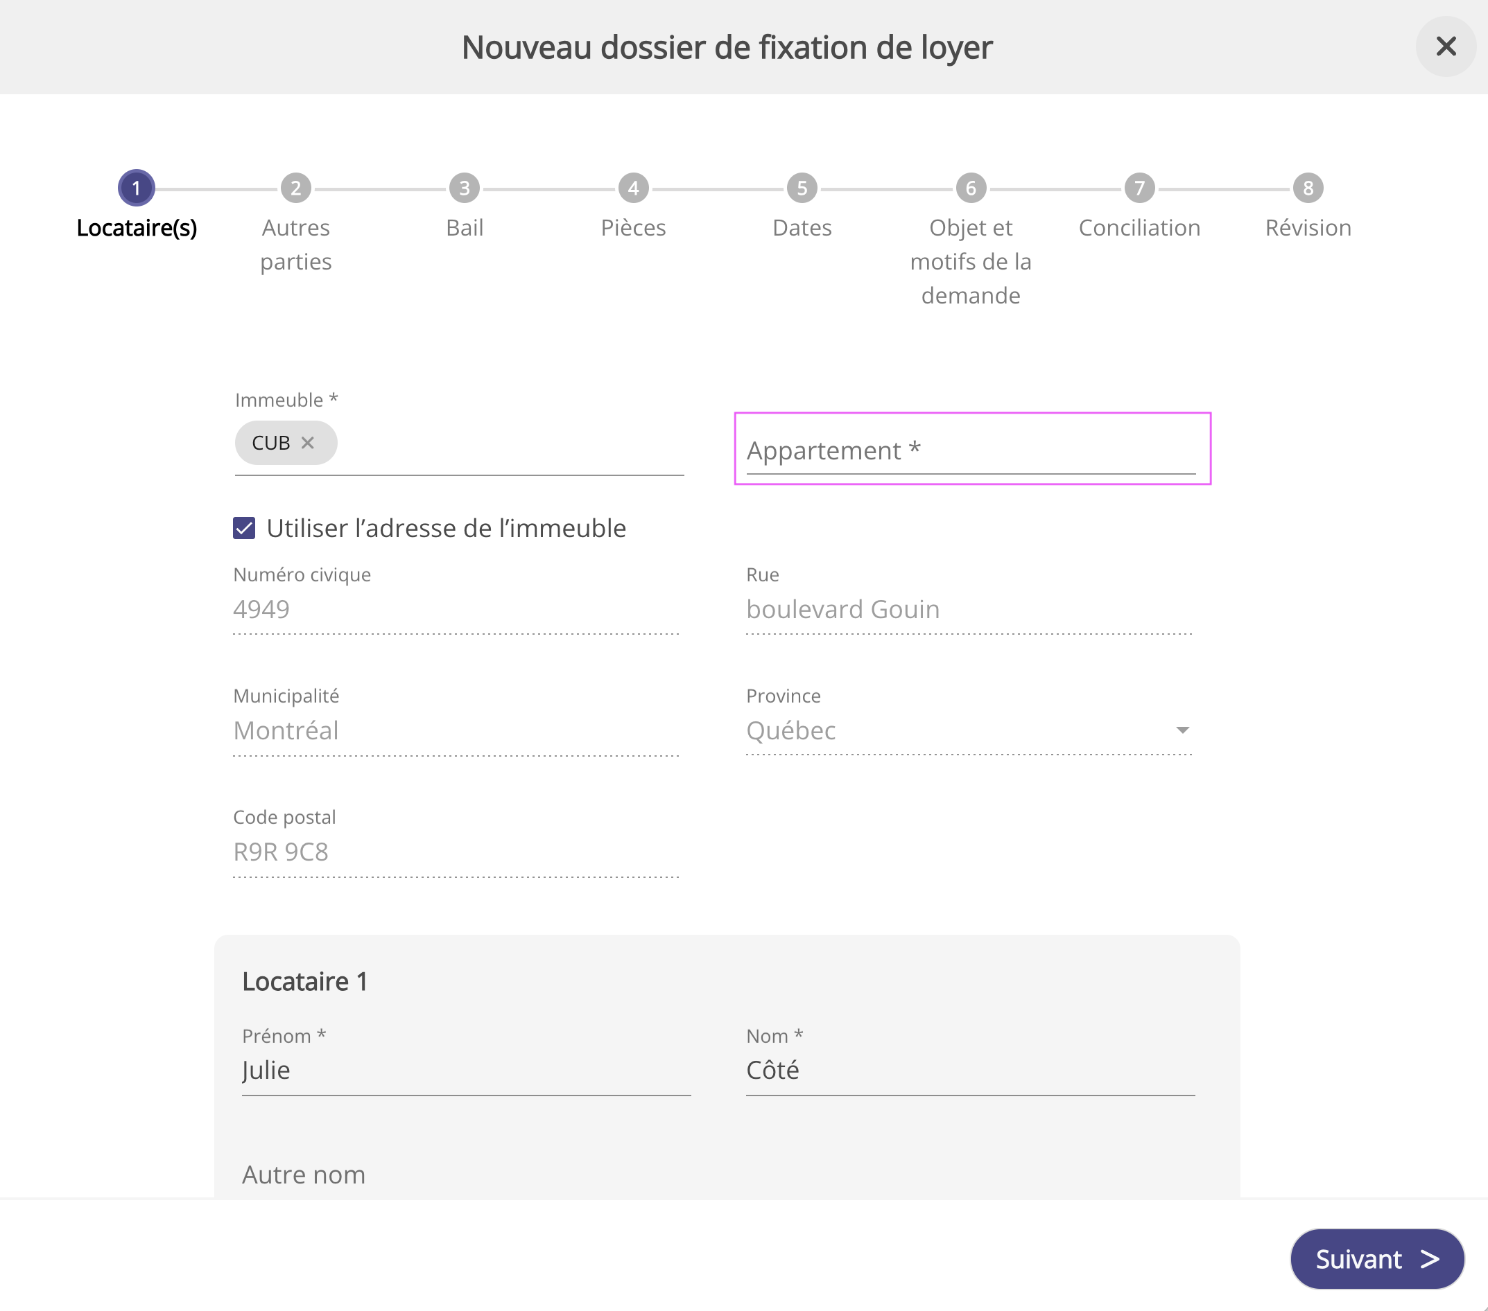The width and height of the screenshot is (1488, 1311).
Task: Click step 3 circle for Bail
Action: tap(465, 188)
